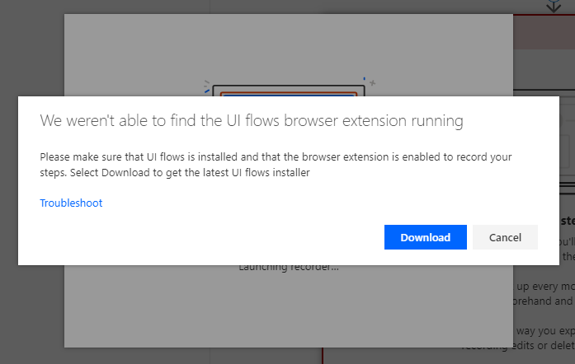Viewport: 575px width, 364px height.
Task: Click the red error banner behind the dialog
Action: click(544, 32)
